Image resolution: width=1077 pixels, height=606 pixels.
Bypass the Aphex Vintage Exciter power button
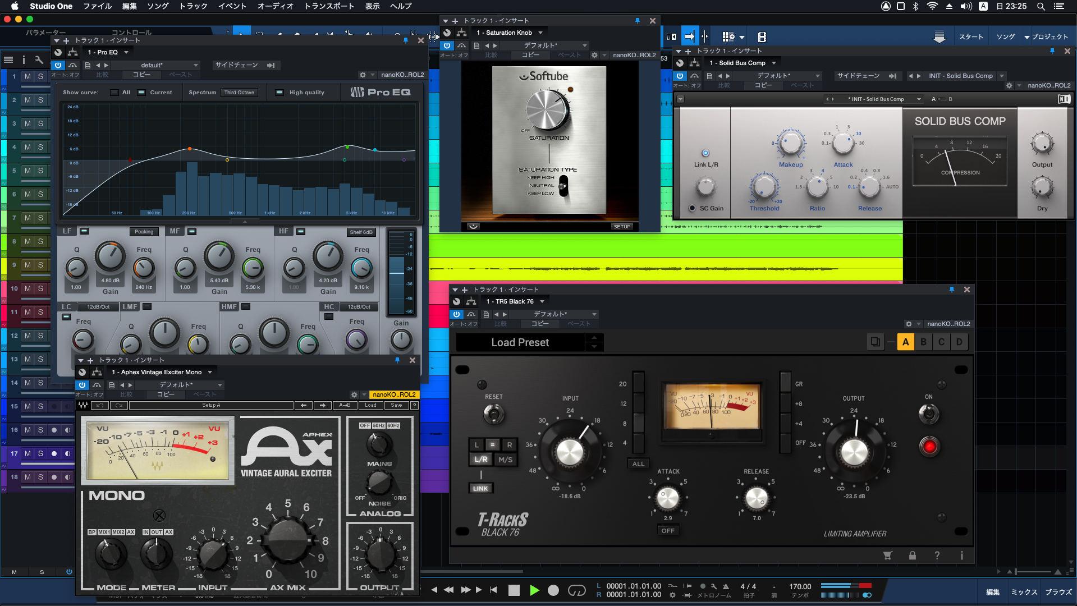(82, 385)
